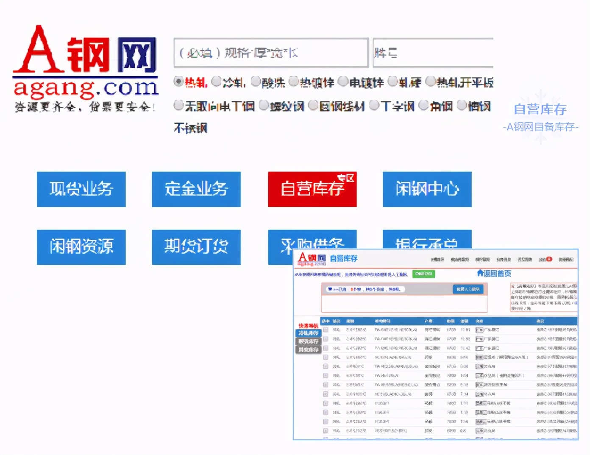Open the 冷轧库存 sidebar category
The width and height of the screenshot is (590, 455).
click(x=309, y=333)
